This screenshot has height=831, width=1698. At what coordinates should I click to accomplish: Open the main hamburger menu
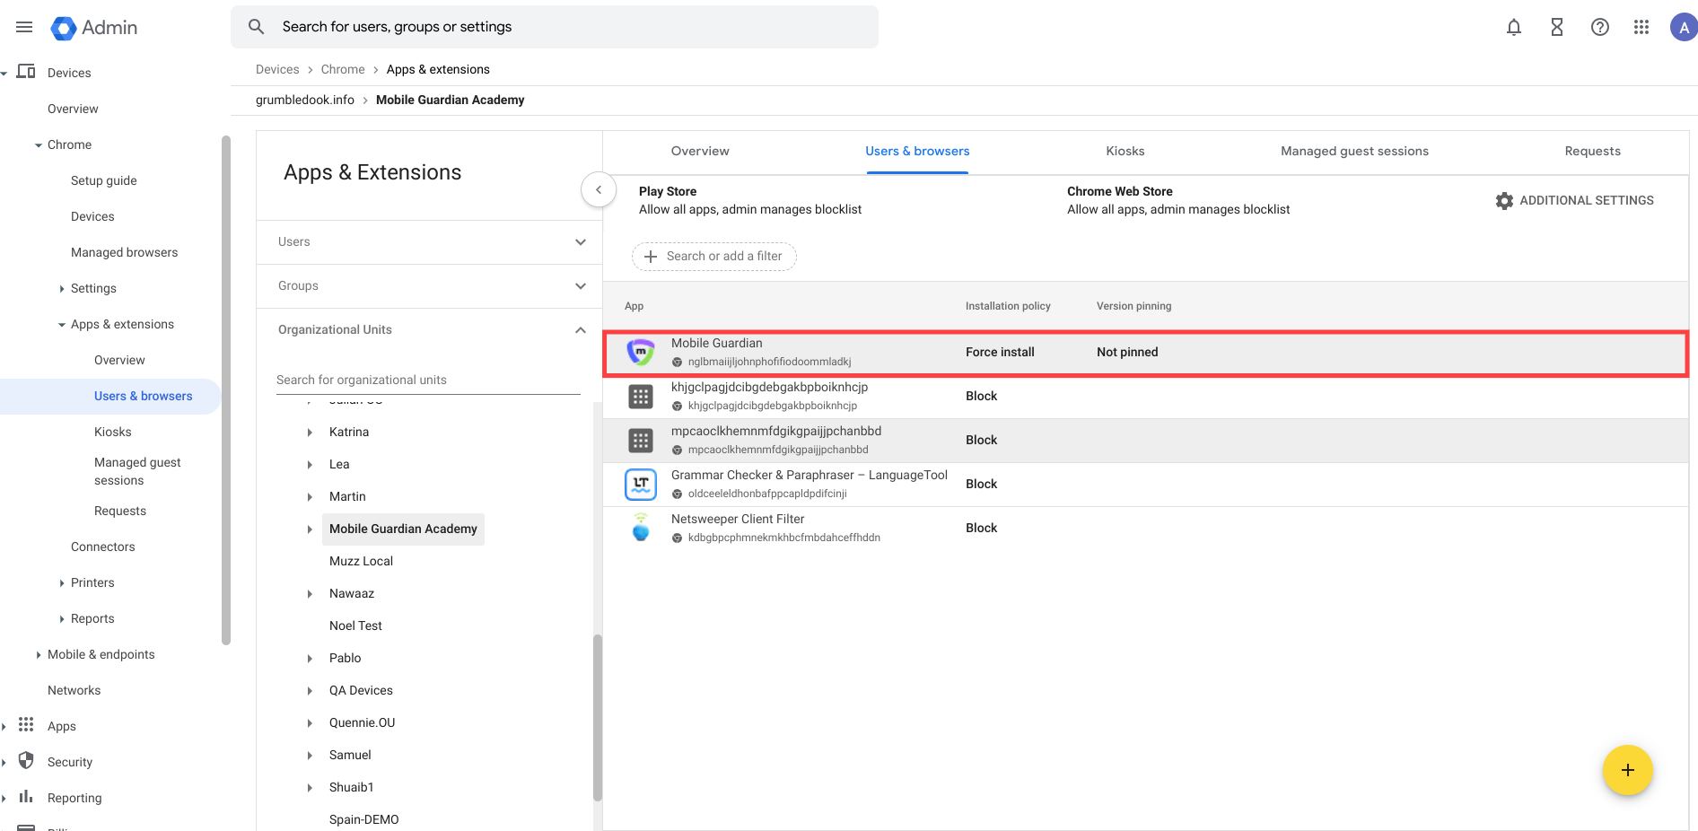(24, 27)
